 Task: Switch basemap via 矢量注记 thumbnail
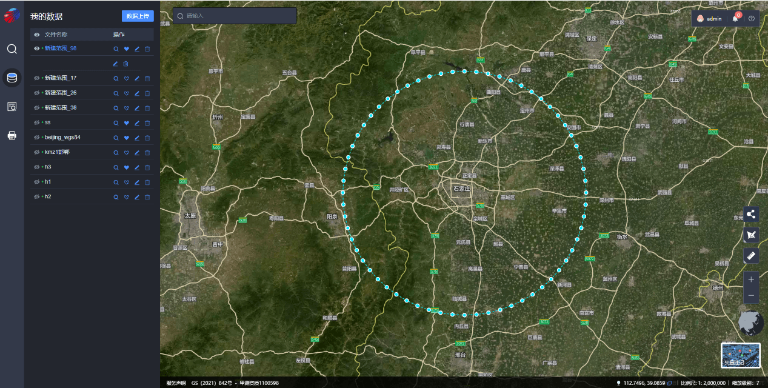coord(741,355)
